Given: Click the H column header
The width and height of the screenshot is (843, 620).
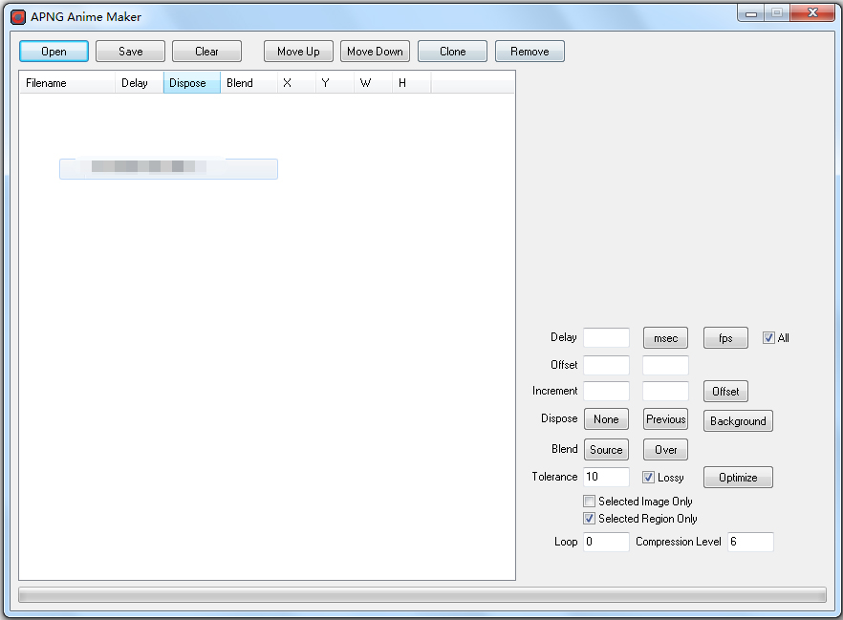Looking at the screenshot, I should (x=411, y=83).
